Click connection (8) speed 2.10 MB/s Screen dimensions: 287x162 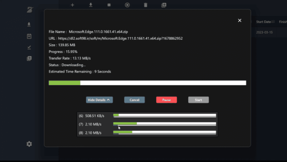93,133
